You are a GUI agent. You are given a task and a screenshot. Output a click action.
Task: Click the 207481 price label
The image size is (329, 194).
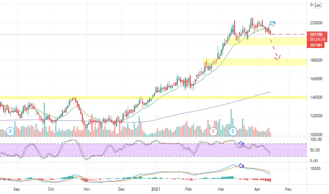pyautogui.click(x=316, y=45)
